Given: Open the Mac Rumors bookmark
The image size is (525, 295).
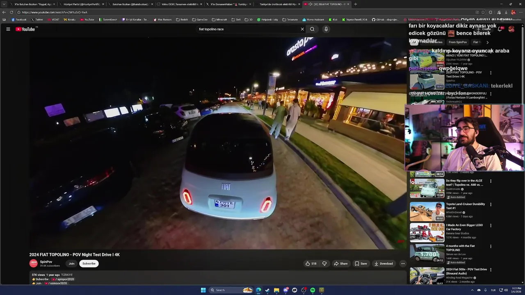Looking at the screenshot, I should click(x=163, y=20).
